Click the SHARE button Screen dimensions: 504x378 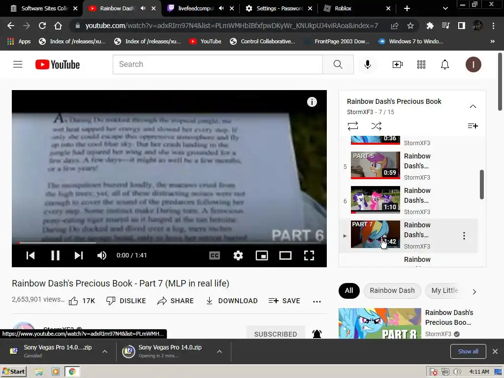(x=176, y=301)
